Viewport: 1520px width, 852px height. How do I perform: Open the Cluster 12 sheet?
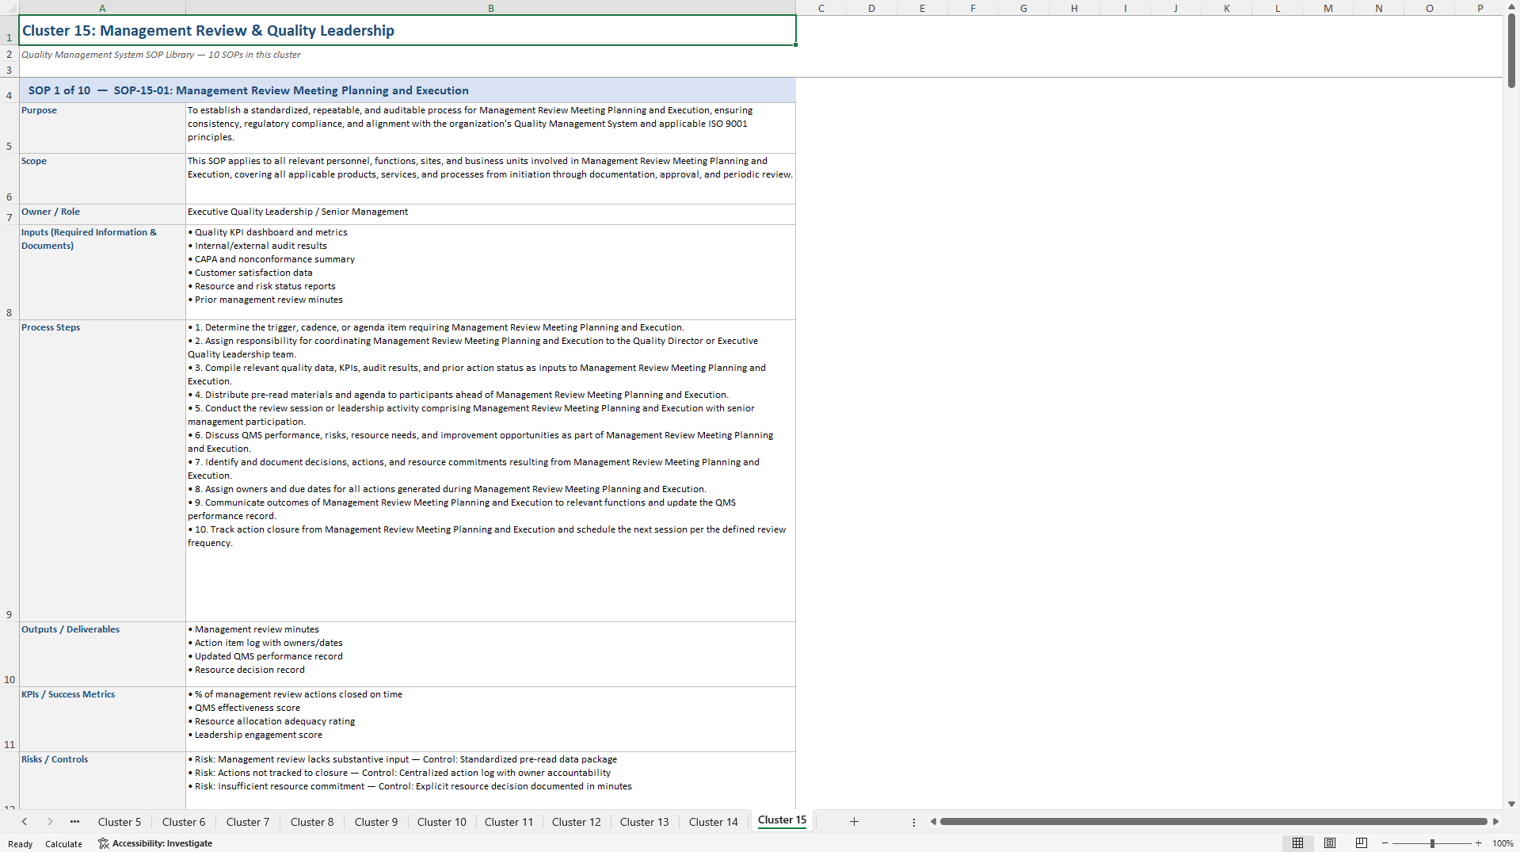tap(577, 822)
